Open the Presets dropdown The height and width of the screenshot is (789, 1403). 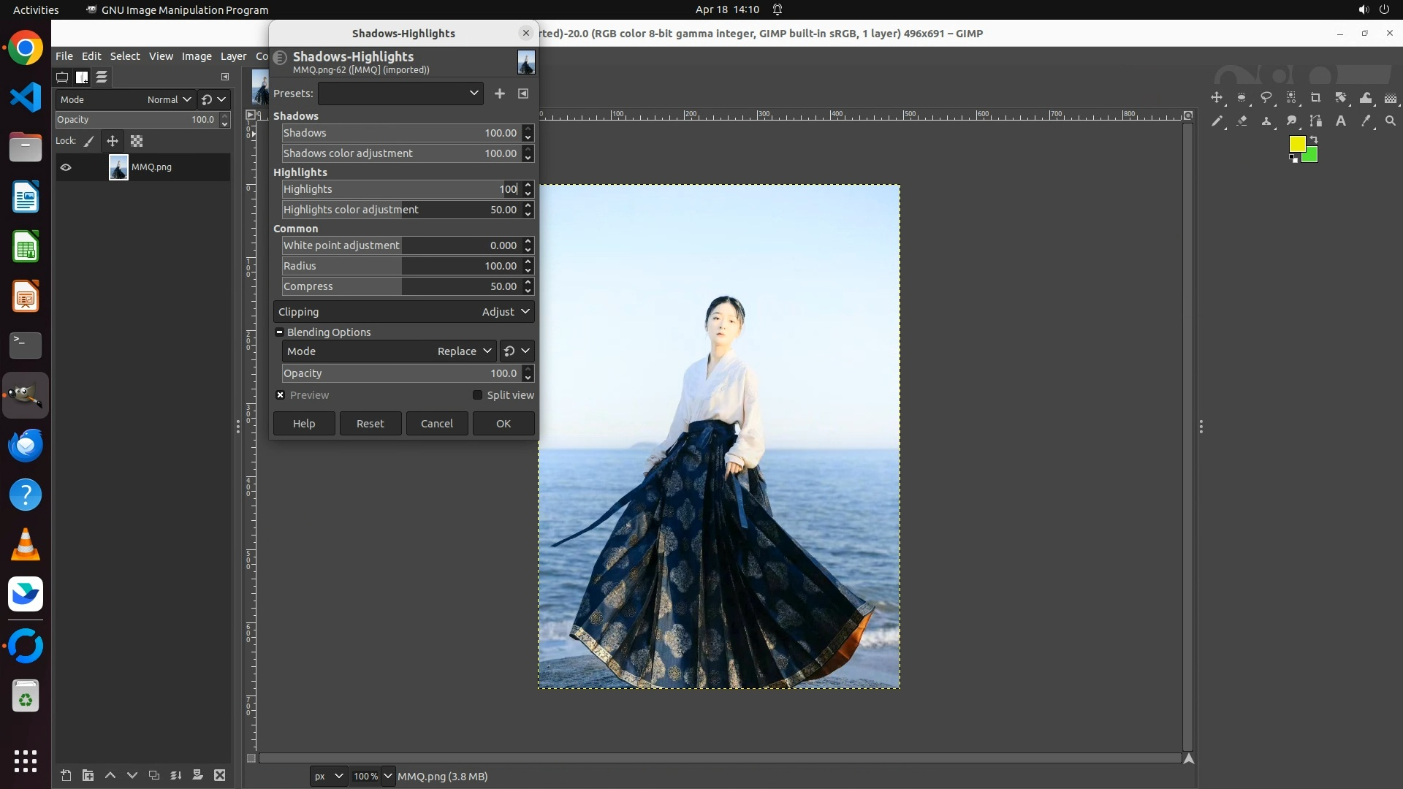(400, 94)
